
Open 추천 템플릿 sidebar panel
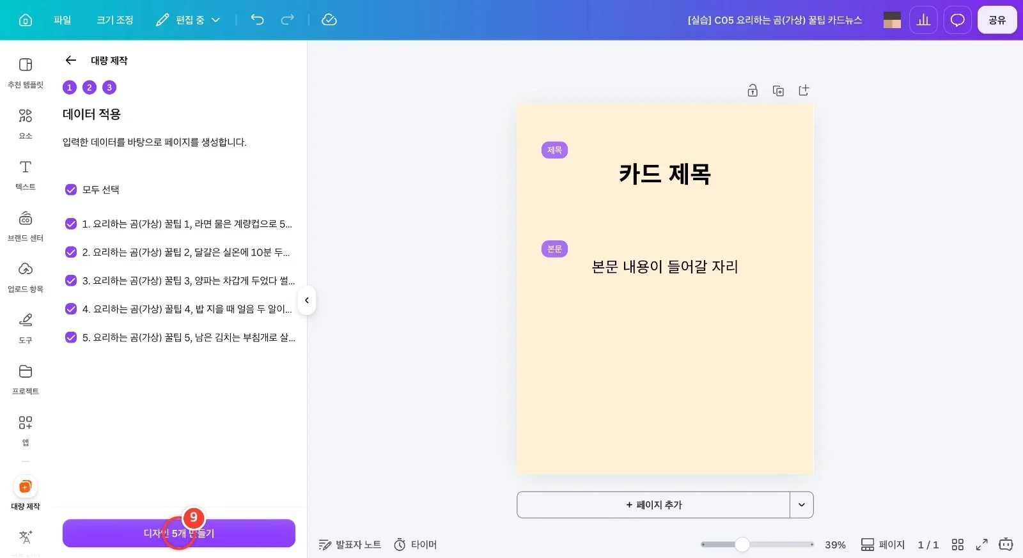pos(26,73)
